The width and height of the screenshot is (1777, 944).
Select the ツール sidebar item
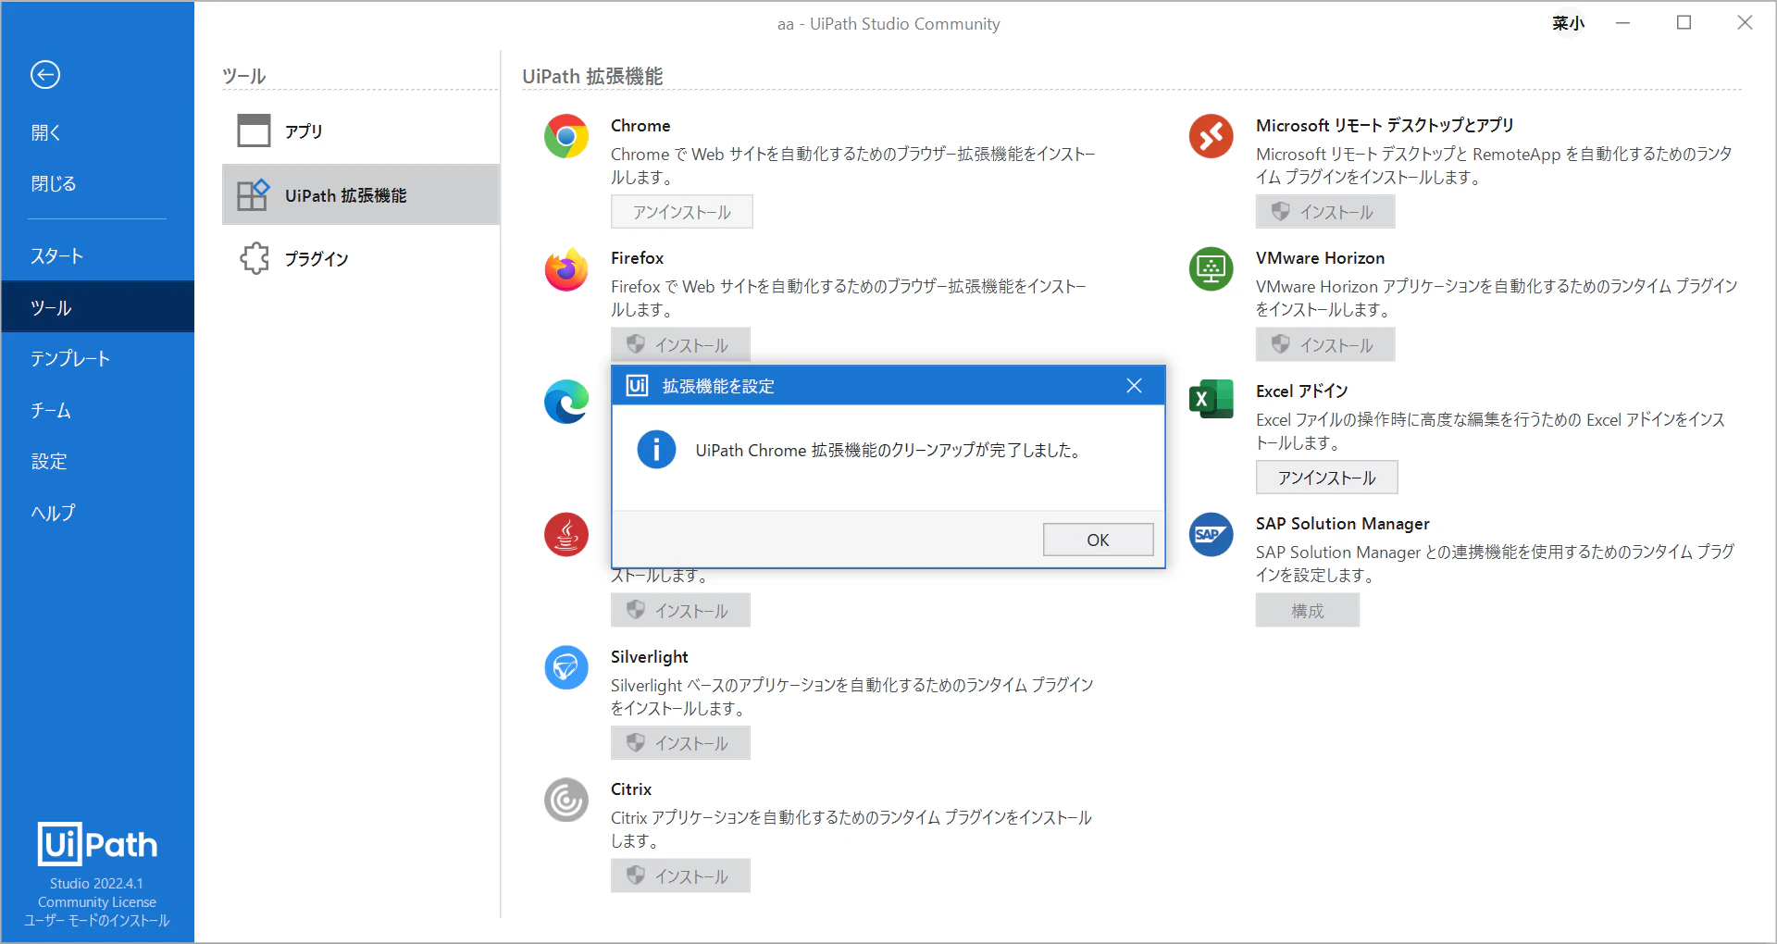[x=97, y=307]
